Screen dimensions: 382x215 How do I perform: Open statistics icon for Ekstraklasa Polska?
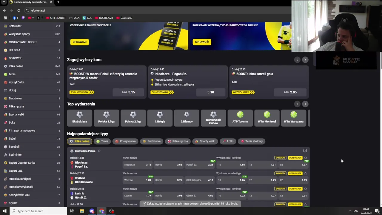coord(305,151)
